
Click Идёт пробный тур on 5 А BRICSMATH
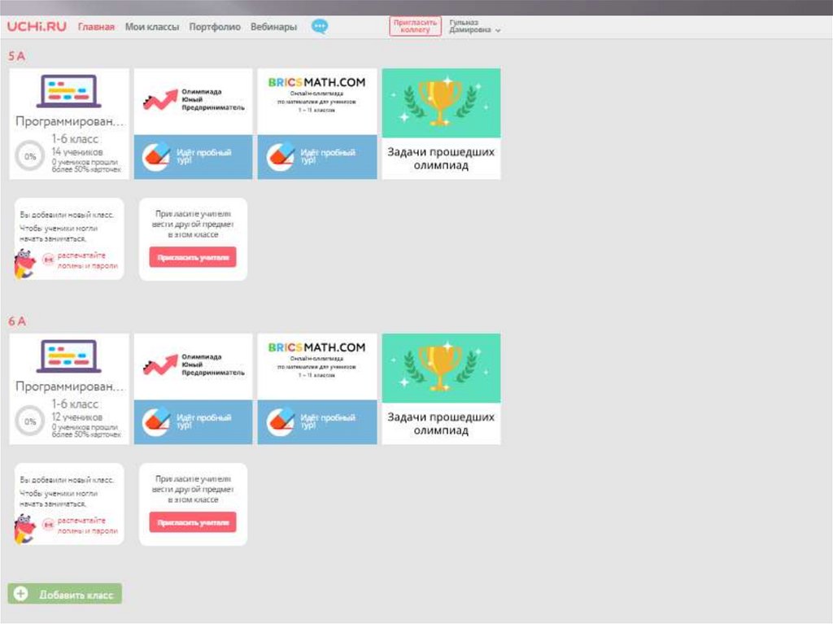coord(328,156)
